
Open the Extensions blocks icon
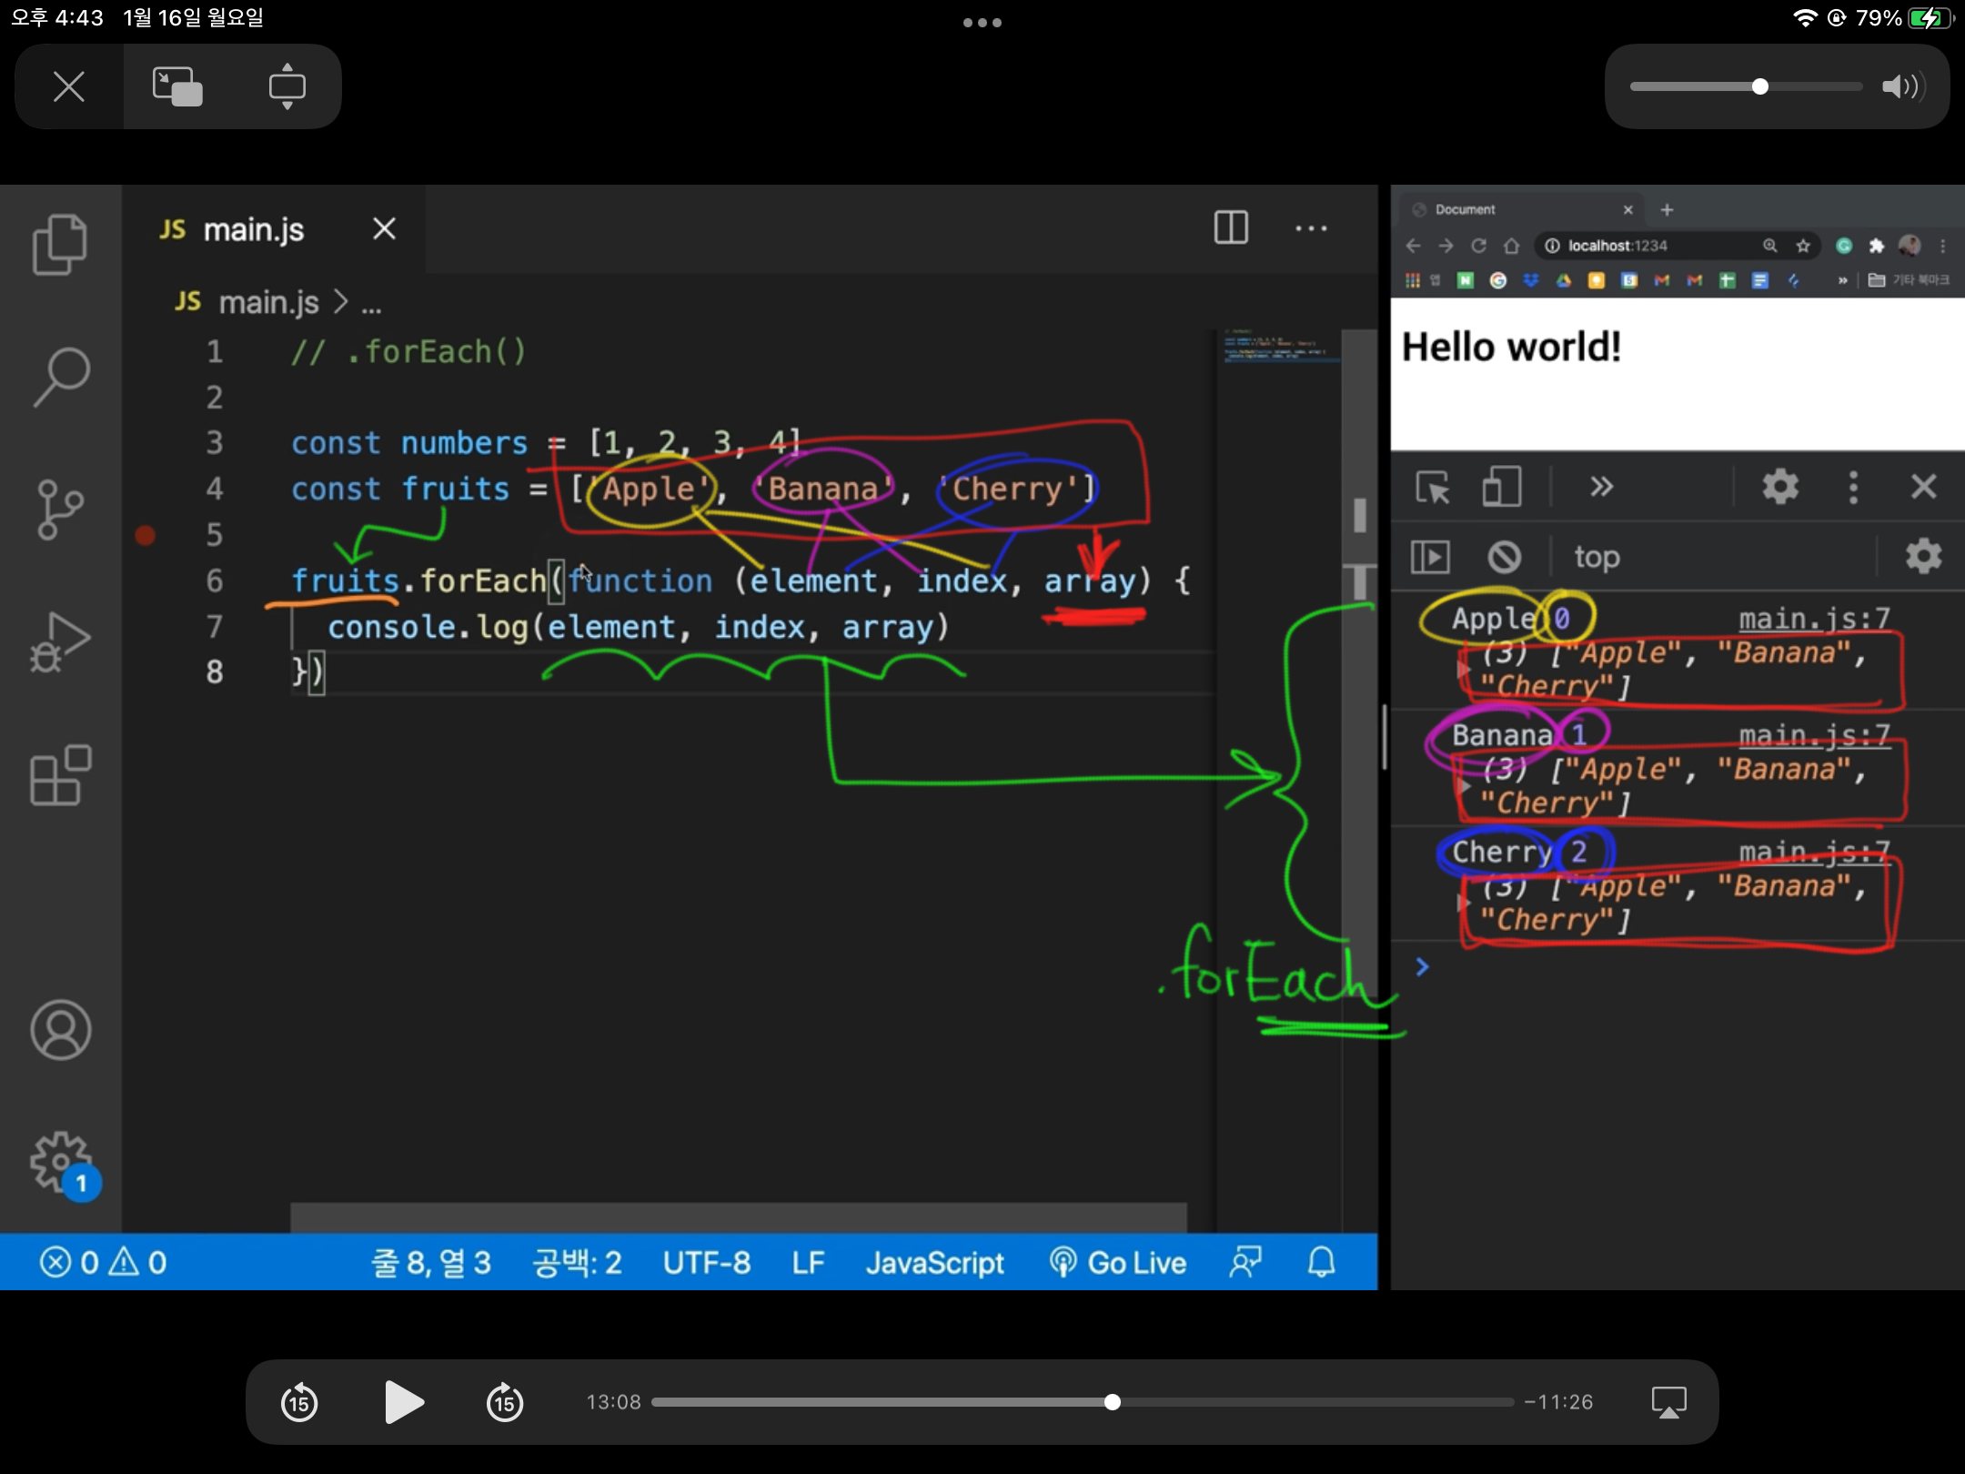coord(60,775)
